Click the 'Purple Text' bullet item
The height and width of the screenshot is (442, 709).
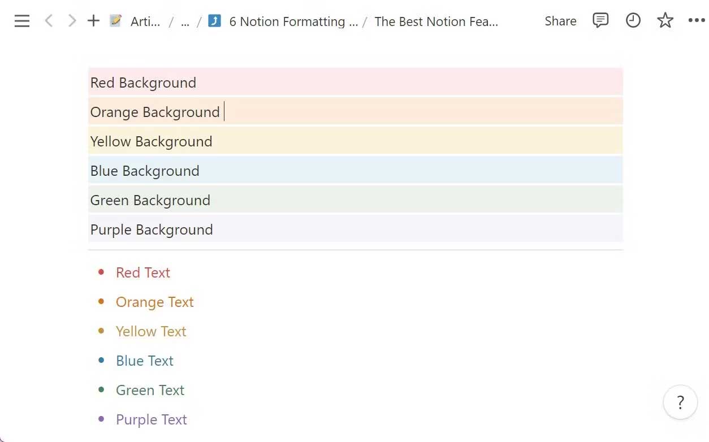pyautogui.click(x=152, y=419)
